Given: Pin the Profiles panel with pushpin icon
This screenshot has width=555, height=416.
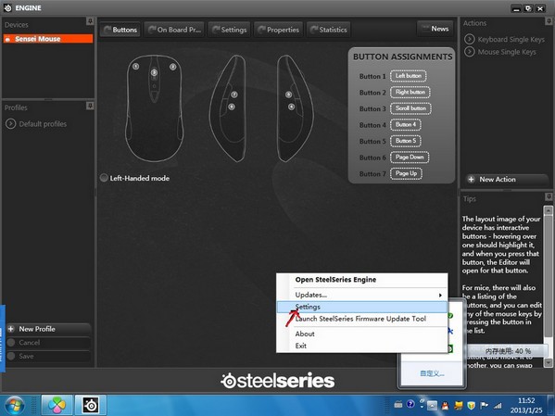Looking at the screenshot, I should click(x=90, y=106).
